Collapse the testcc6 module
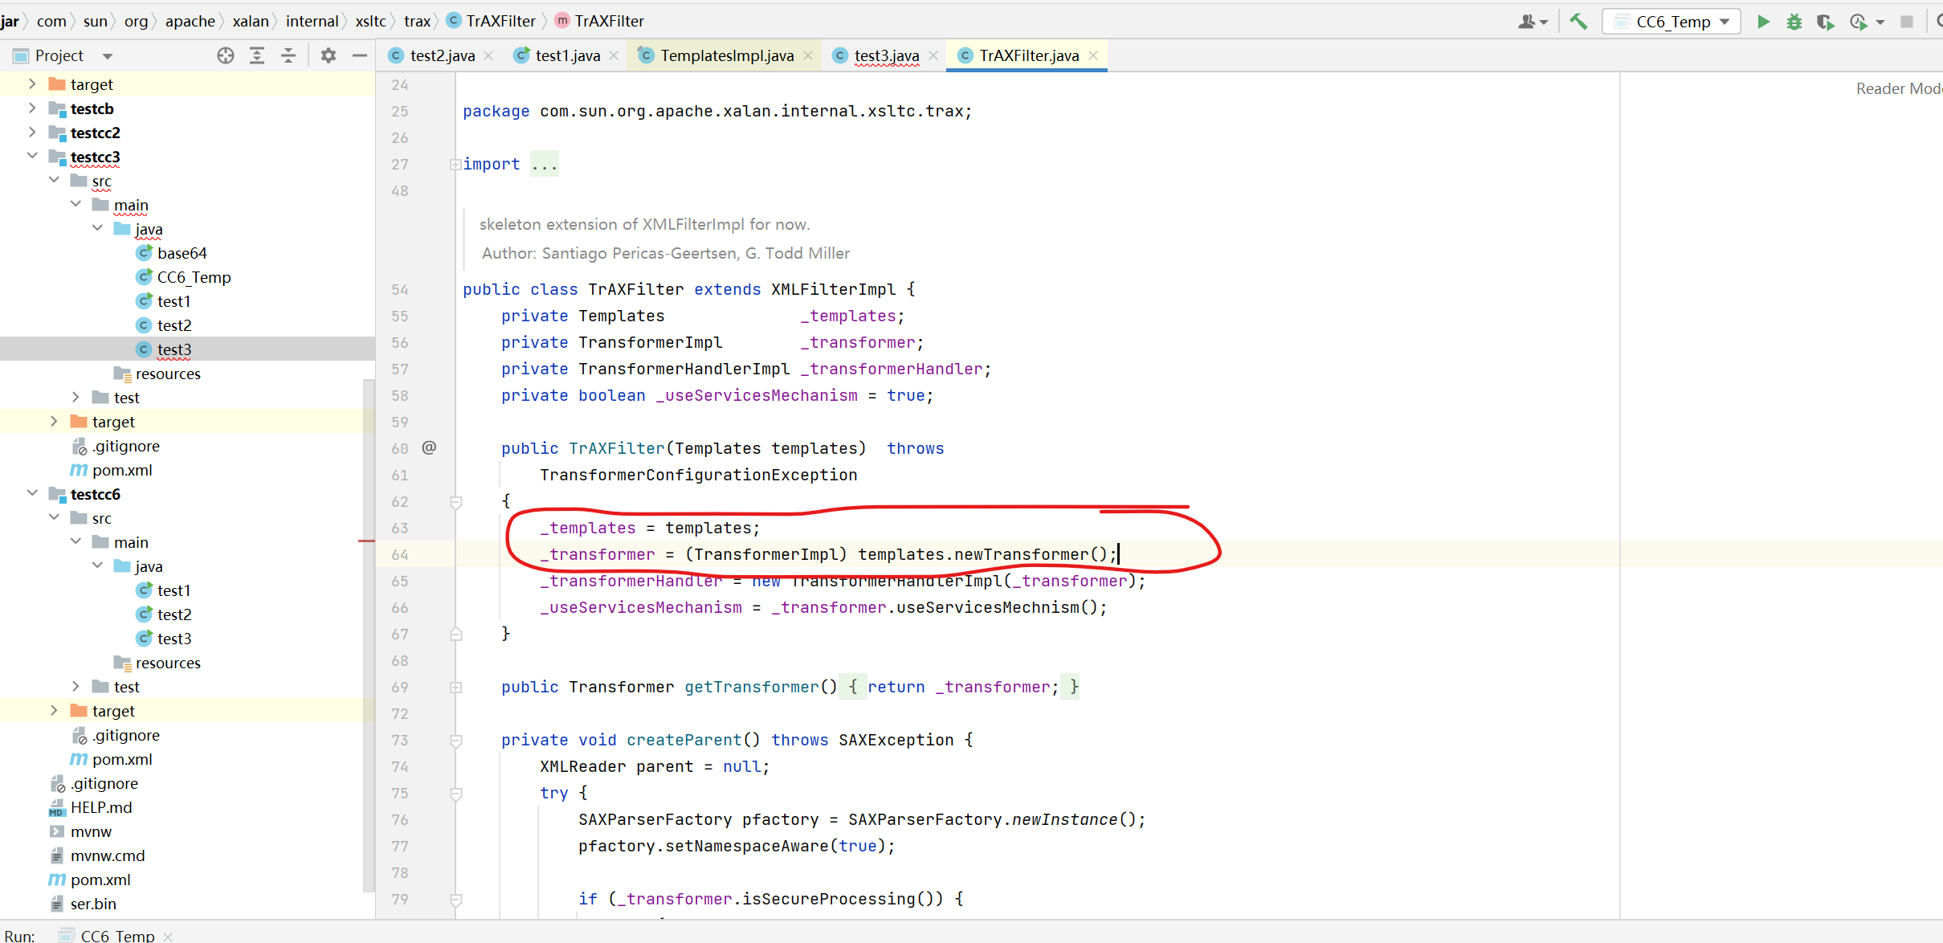The height and width of the screenshot is (943, 1943). pos(32,493)
